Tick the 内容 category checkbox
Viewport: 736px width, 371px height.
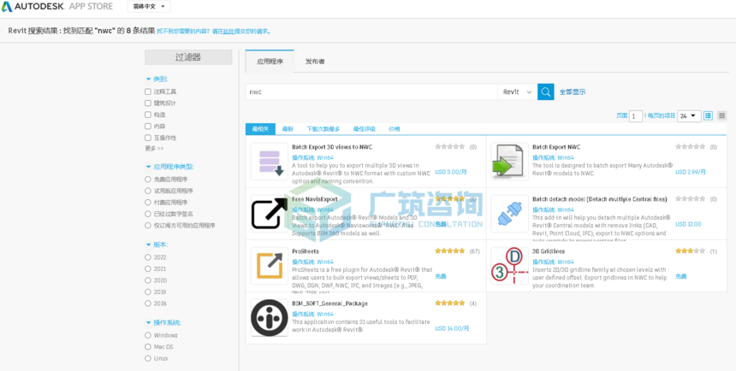tap(148, 127)
